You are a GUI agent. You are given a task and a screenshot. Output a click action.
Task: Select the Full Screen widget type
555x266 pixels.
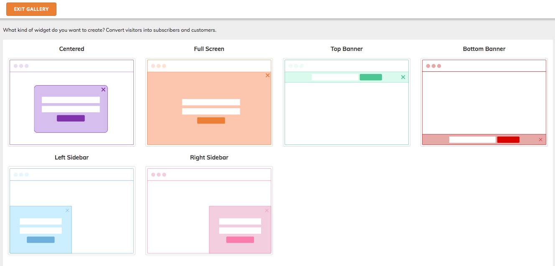pyautogui.click(x=209, y=102)
